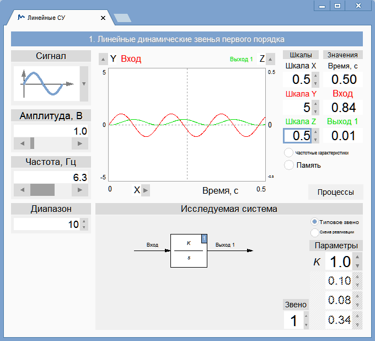Viewport: 375px width, 341px height.
Task: Select the Типовое звено radio button
Action: pyautogui.click(x=315, y=221)
